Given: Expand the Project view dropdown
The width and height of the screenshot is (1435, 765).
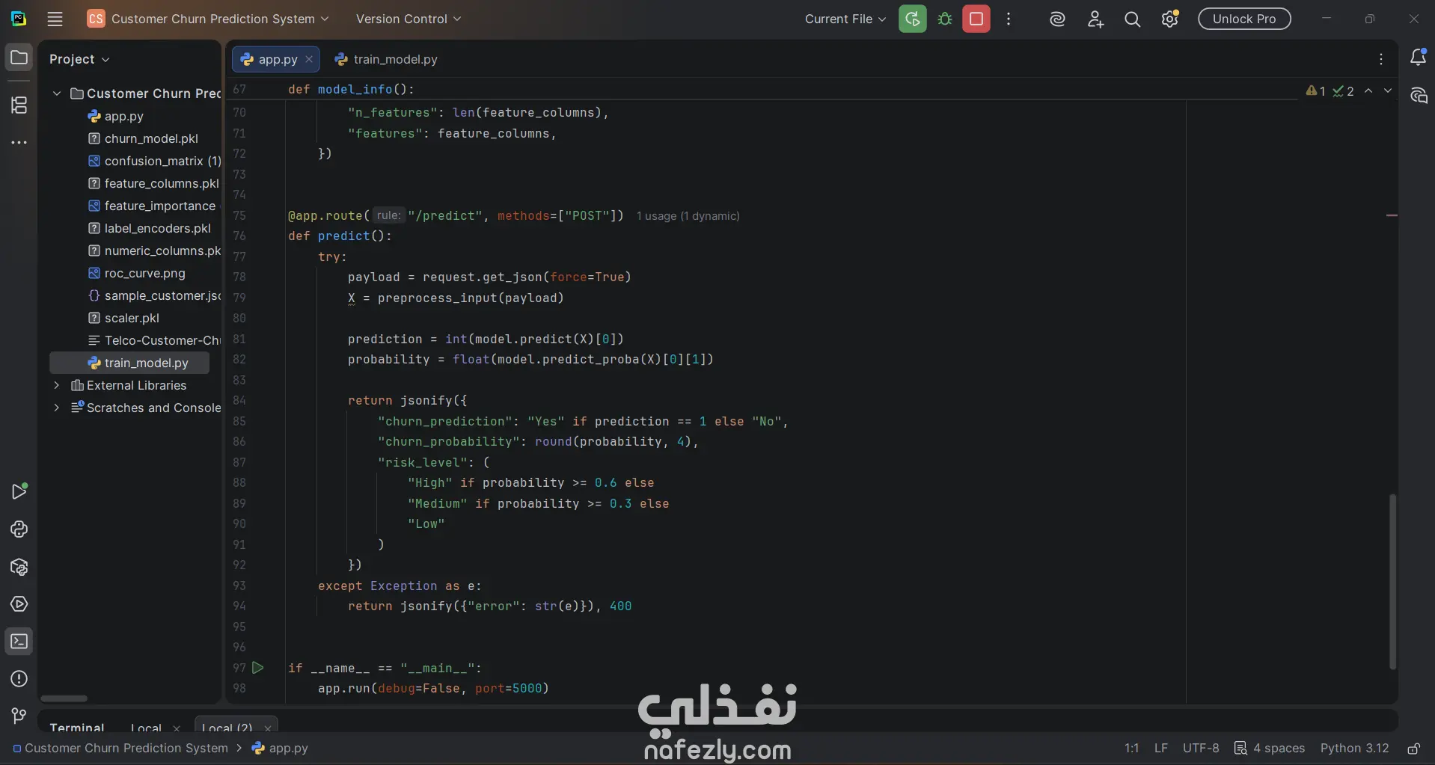Looking at the screenshot, I should click(79, 59).
